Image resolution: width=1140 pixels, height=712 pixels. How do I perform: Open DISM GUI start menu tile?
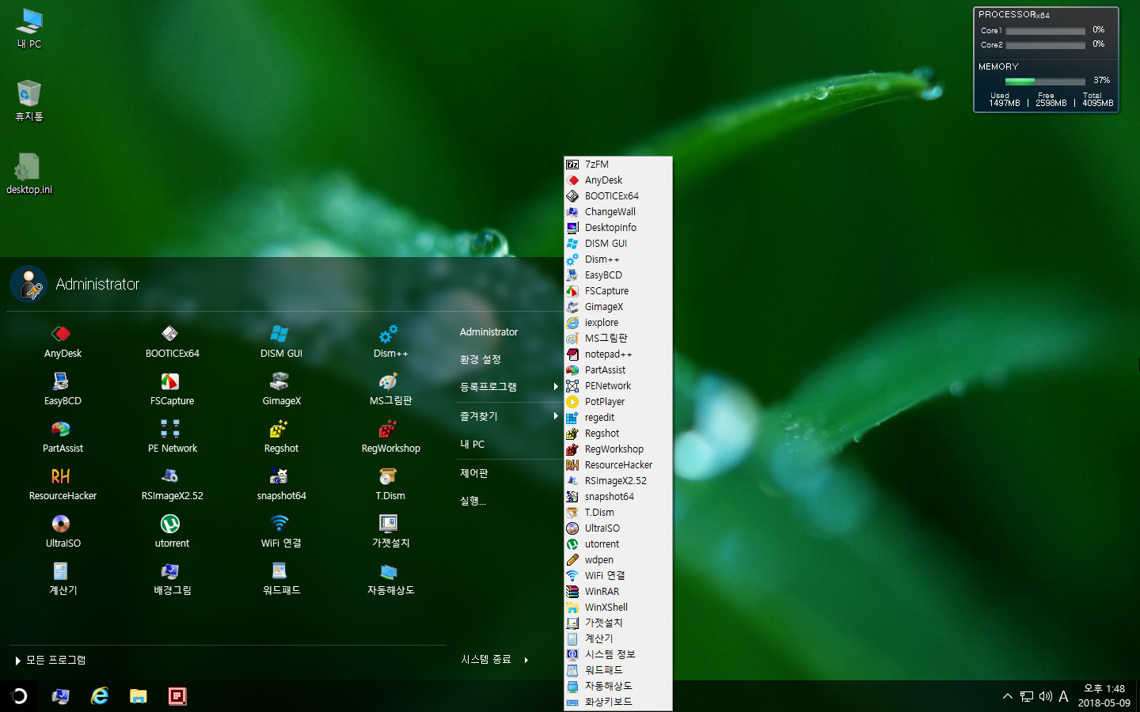[281, 342]
